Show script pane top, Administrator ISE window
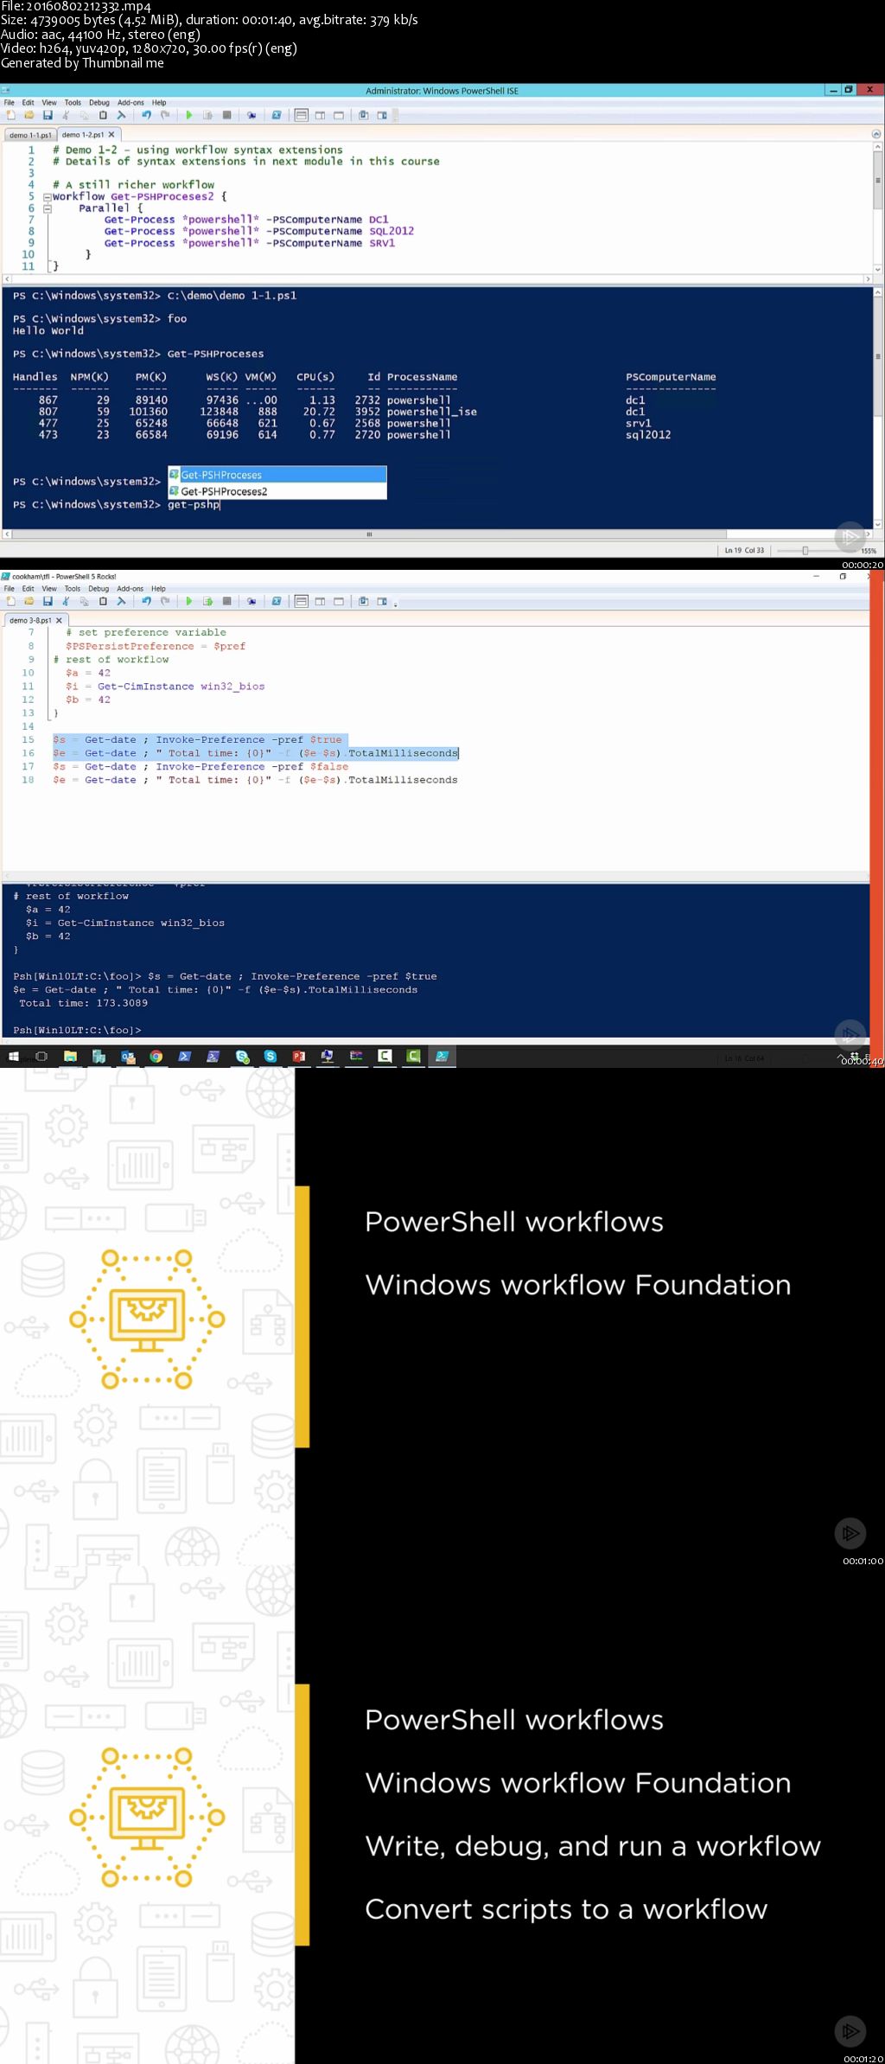The height and width of the screenshot is (2064, 885). (302, 115)
